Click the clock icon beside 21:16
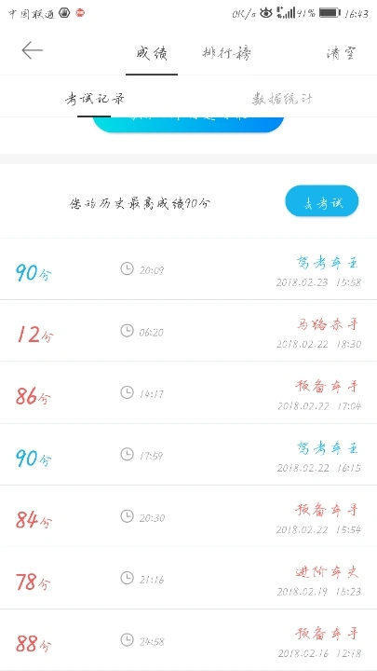Image resolution: width=377 pixels, height=671 pixels. 127,578
